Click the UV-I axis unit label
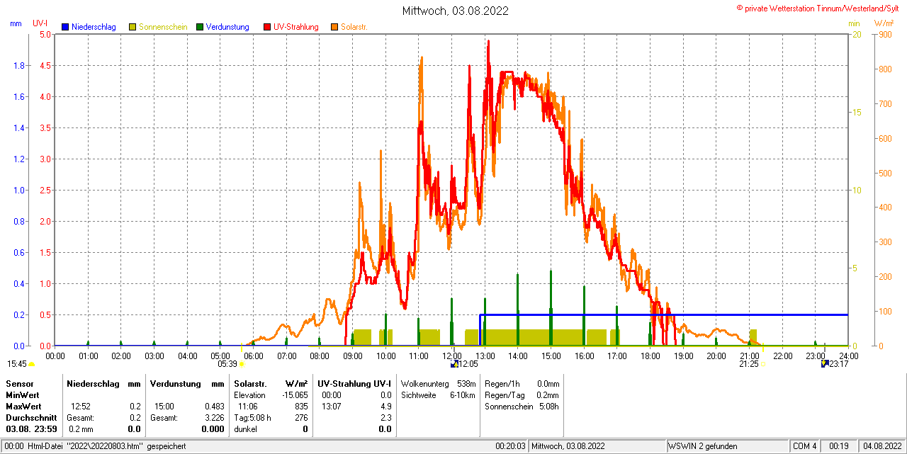Viewport: 907px width, 454px height. click(40, 23)
